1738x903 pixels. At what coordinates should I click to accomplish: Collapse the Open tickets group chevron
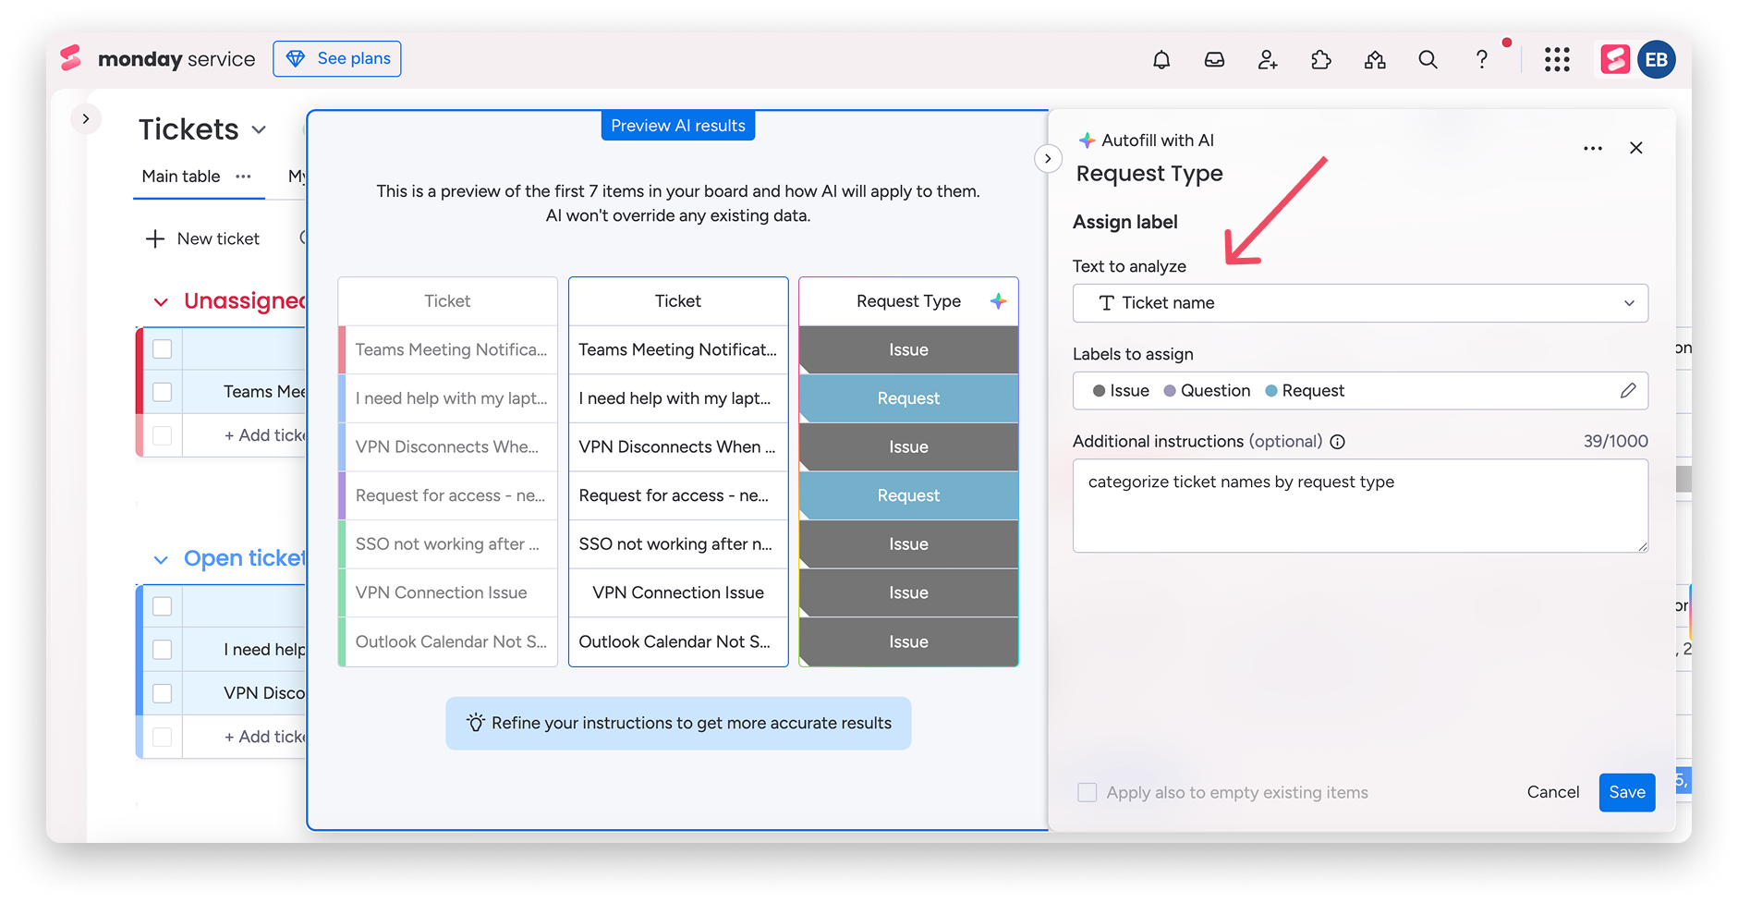pos(161,559)
